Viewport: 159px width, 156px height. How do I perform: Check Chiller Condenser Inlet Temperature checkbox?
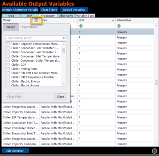click(x=8, y=56)
